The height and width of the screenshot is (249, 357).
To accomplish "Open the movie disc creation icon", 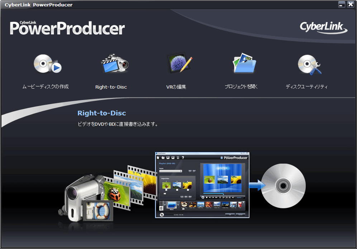I will 47,64.
